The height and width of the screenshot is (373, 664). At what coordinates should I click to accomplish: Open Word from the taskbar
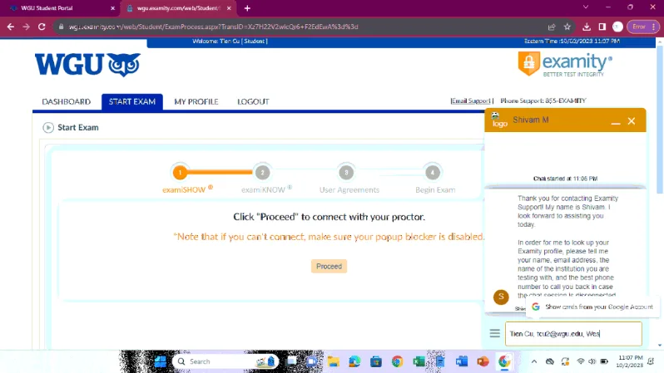coord(462,361)
